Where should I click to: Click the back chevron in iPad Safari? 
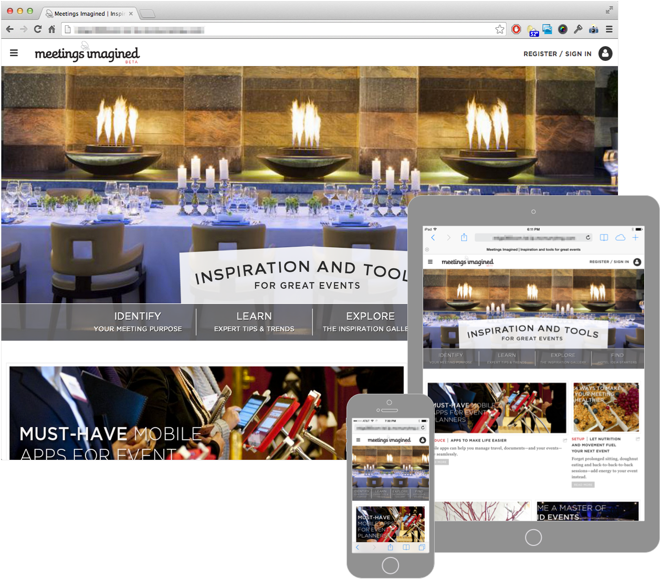click(x=433, y=238)
